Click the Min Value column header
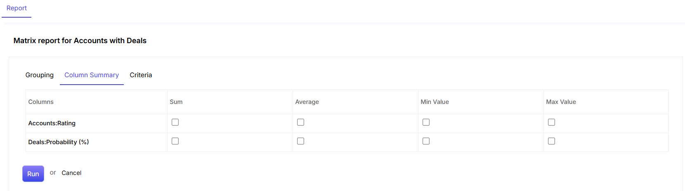Image resolution: width=685 pixels, height=191 pixels. (x=435, y=102)
